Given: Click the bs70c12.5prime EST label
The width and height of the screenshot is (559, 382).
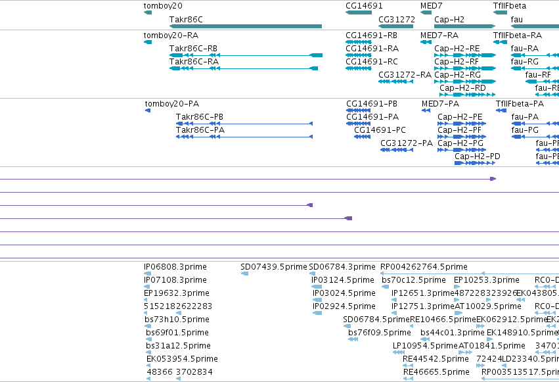Looking at the screenshot, I should [x=414, y=280].
